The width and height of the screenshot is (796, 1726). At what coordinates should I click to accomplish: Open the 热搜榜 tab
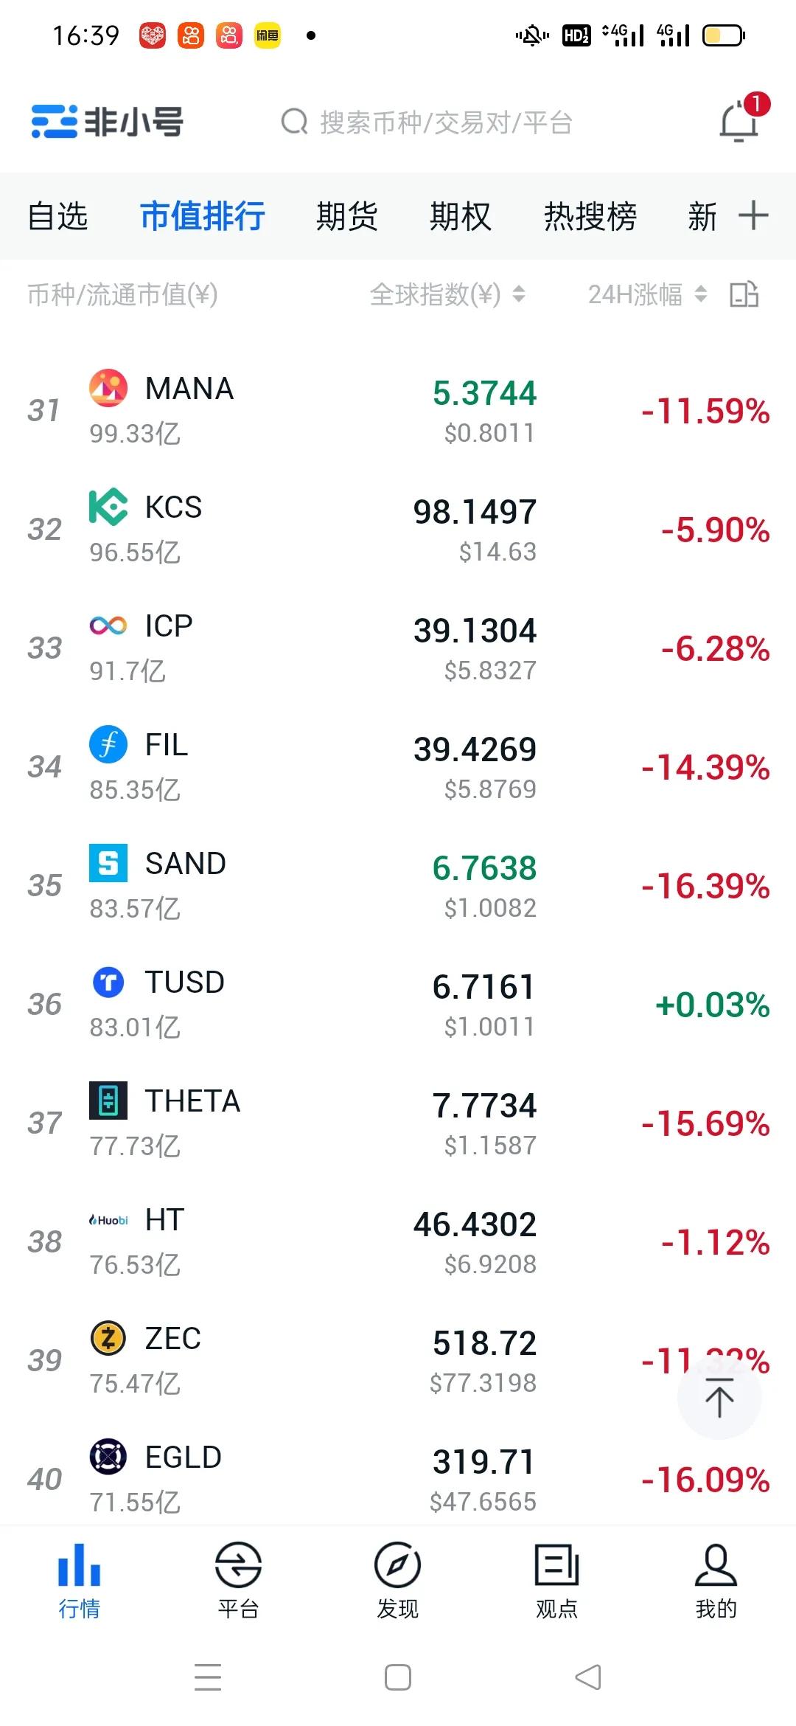(x=590, y=216)
